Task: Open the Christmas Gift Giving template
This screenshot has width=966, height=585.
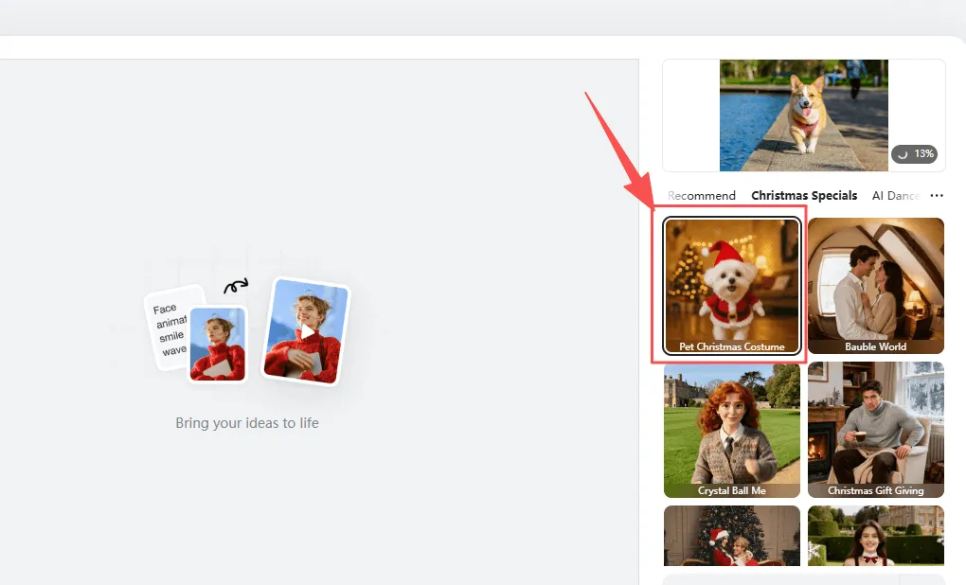Action: [875, 426]
